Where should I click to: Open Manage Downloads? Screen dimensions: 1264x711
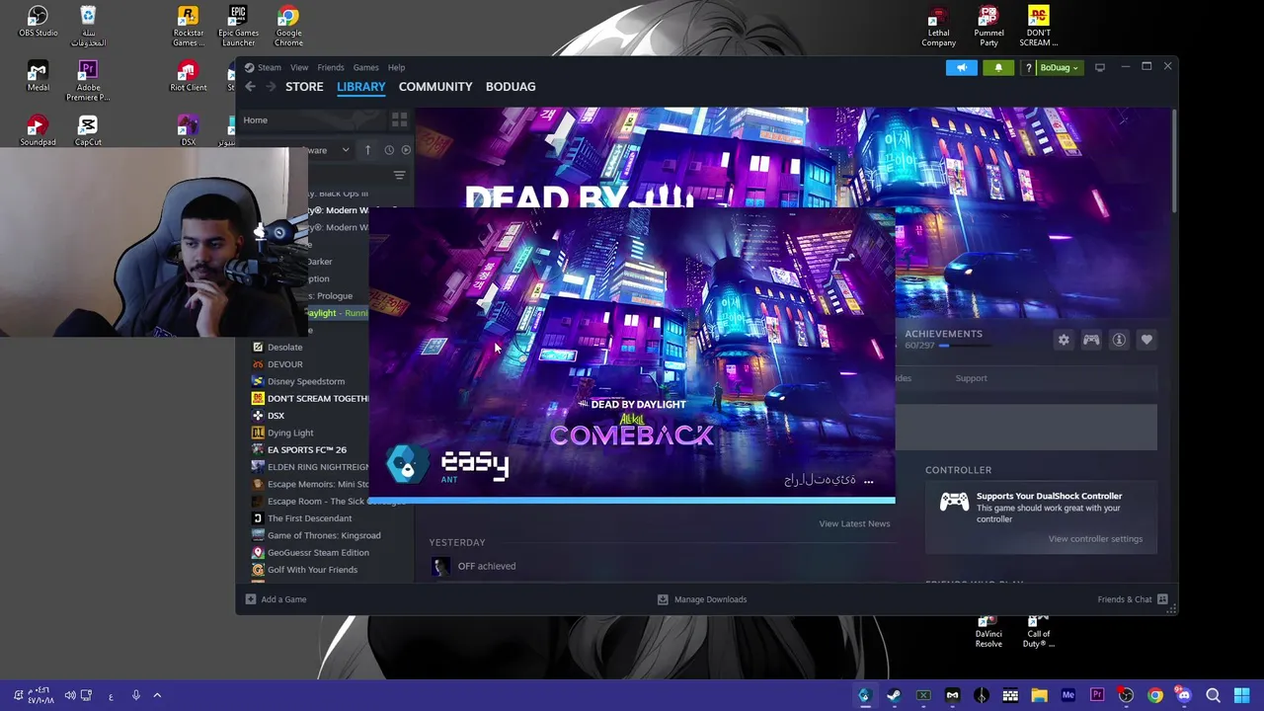click(702, 599)
